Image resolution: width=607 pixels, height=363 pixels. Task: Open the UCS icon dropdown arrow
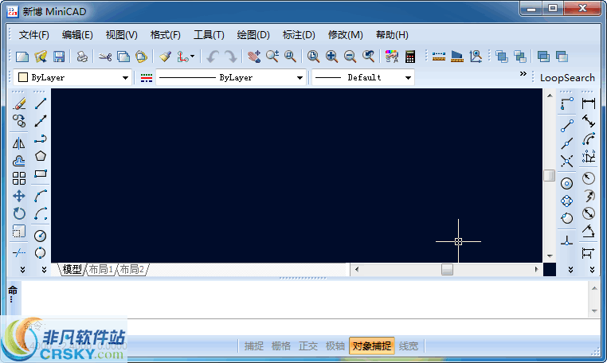[x=193, y=57]
